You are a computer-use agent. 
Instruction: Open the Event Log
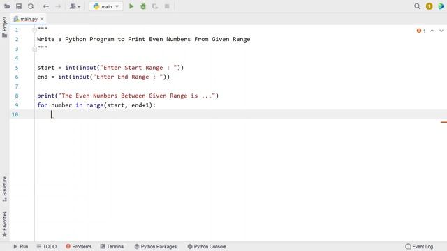tap(419, 246)
